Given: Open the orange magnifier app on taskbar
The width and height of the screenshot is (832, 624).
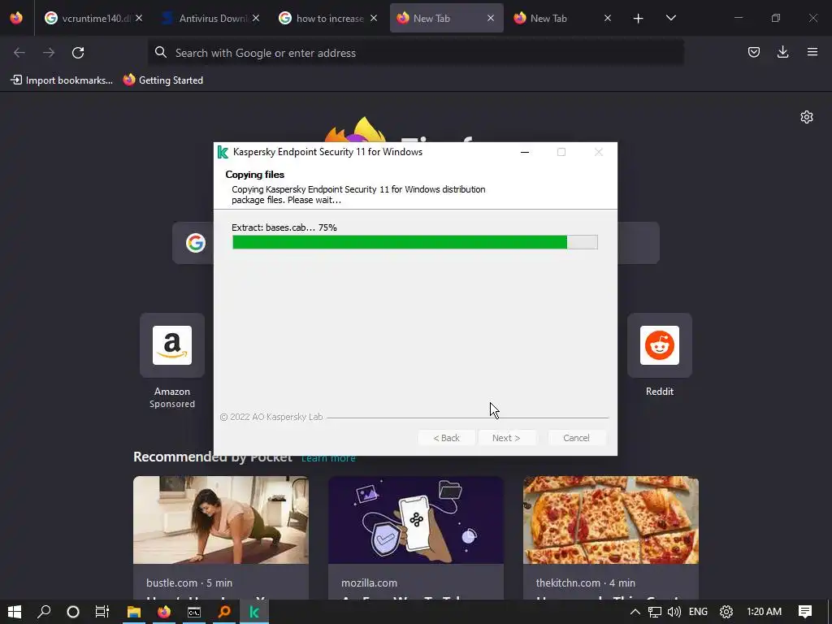Looking at the screenshot, I should 224,612.
